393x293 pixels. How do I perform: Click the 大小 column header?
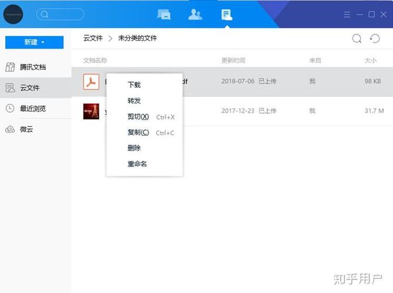tap(371, 60)
